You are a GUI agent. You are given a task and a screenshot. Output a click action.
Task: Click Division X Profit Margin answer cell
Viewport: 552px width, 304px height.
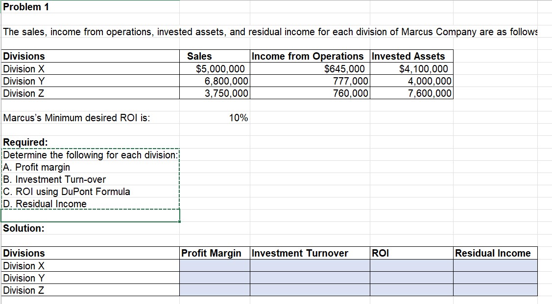[x=215, y=265]
